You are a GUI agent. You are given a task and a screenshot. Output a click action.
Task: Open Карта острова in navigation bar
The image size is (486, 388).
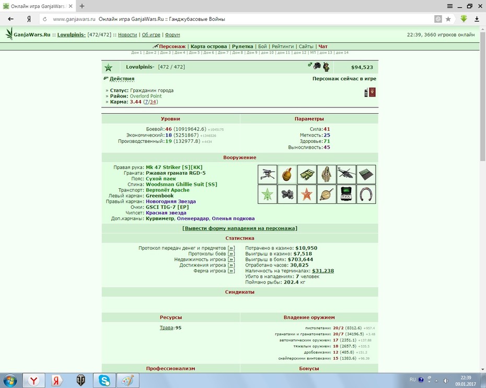pyautogui.click(x=209, y=46)
